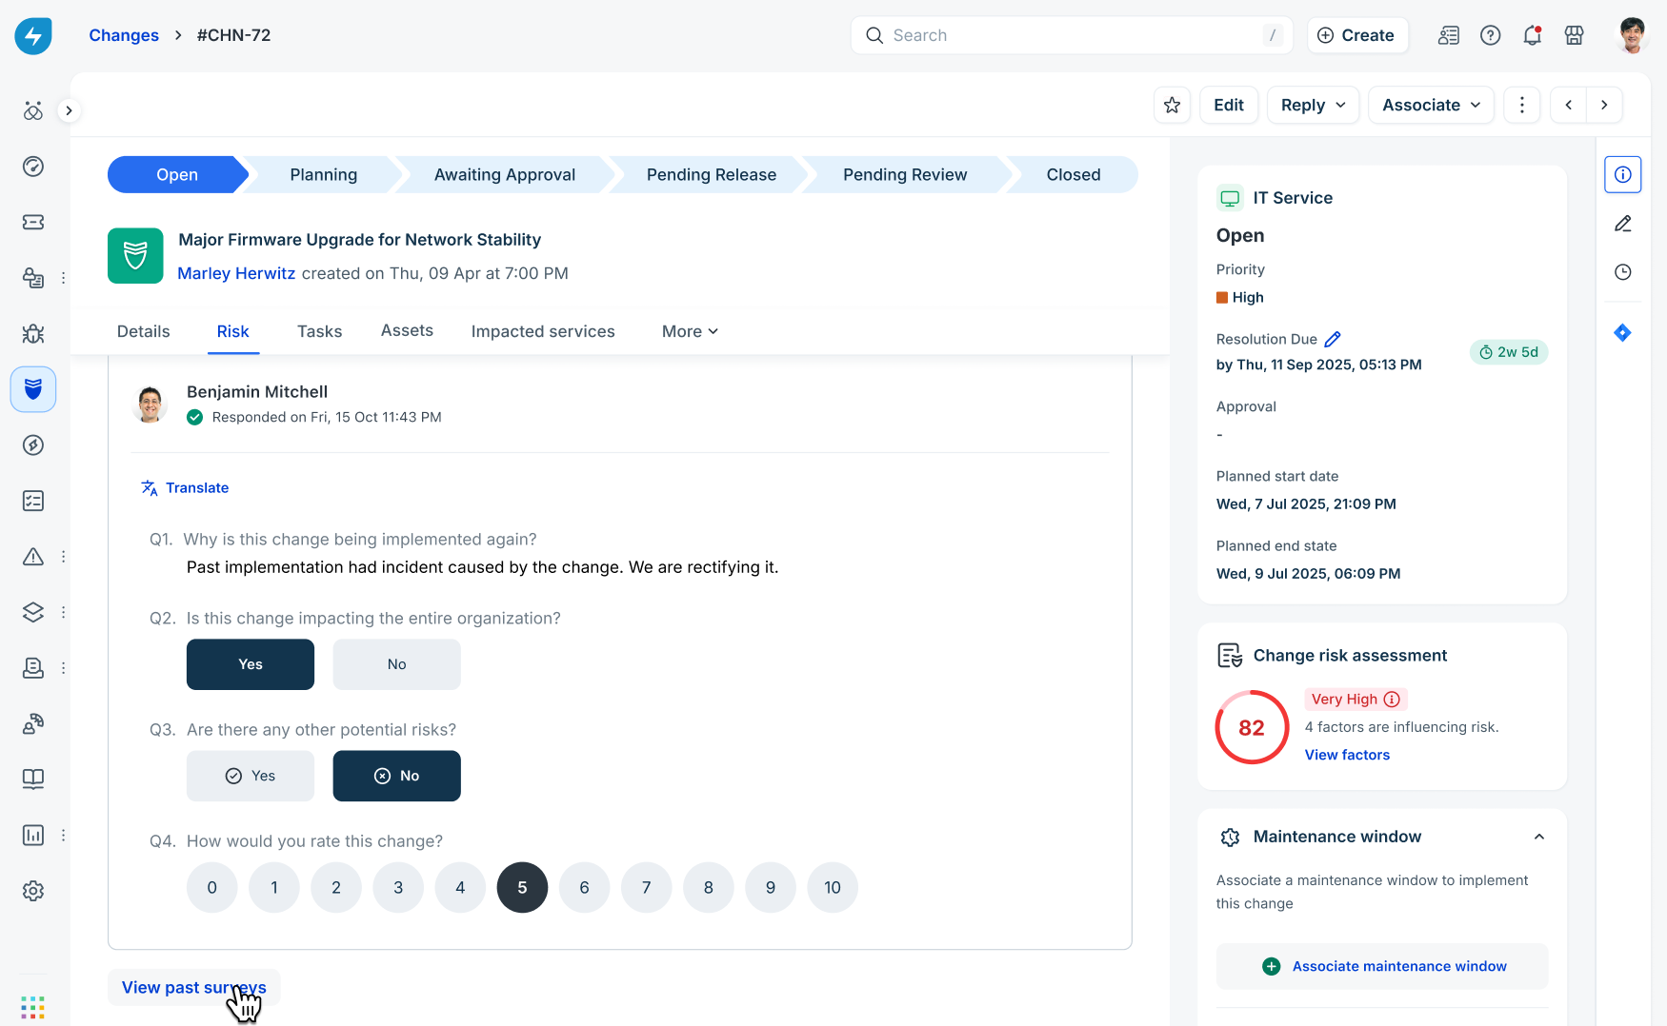Set status to Planning stage
Viewport: 1667px width, 1026px height.
pos(324,174)
